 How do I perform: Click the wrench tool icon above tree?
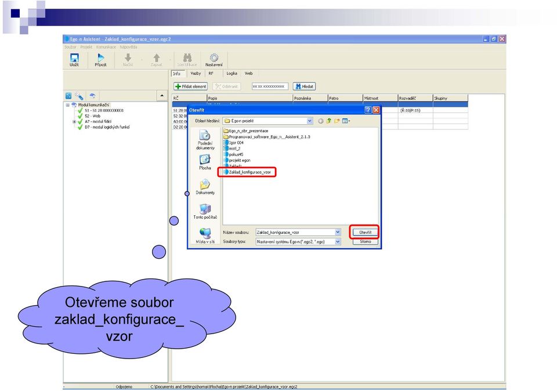(79, 96)
